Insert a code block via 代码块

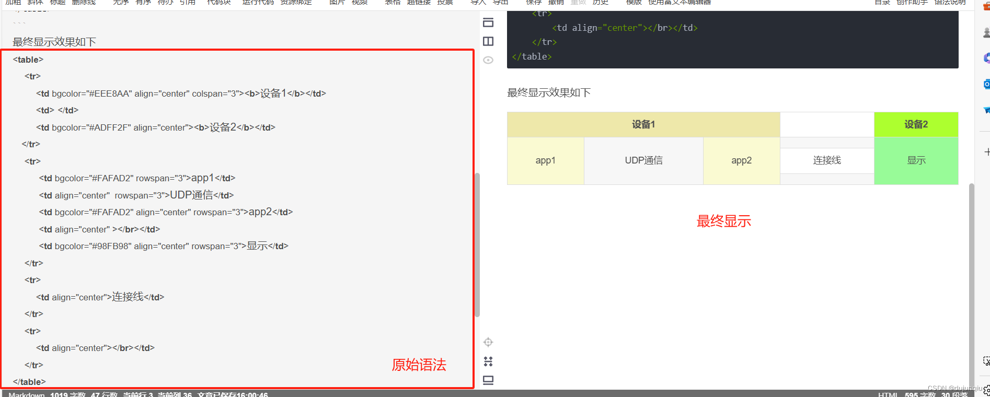pyautogui.click(x=218, y=3)
